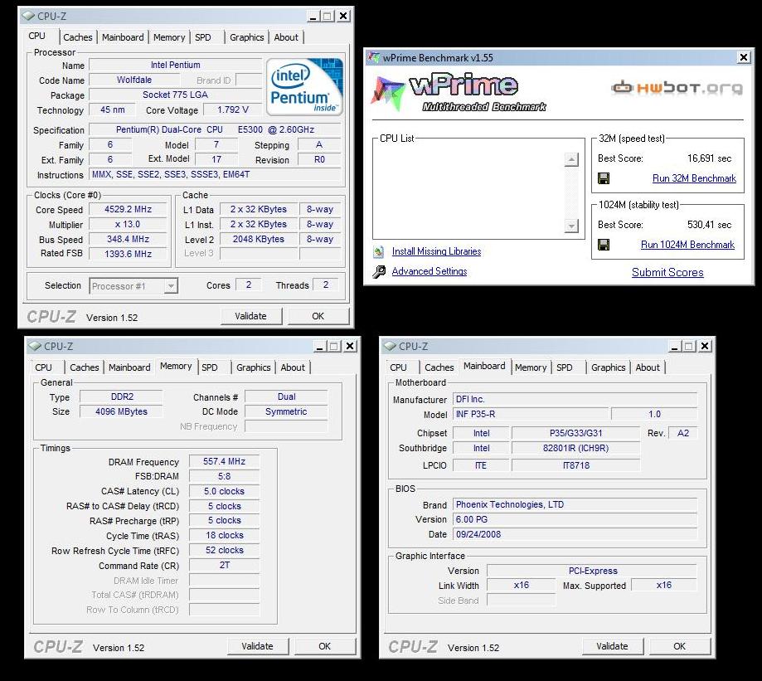Viewport: 762px width, 681px height.
Task: Open Mainboard tab in top-left CPU-Z window
Action: (123, 37)
